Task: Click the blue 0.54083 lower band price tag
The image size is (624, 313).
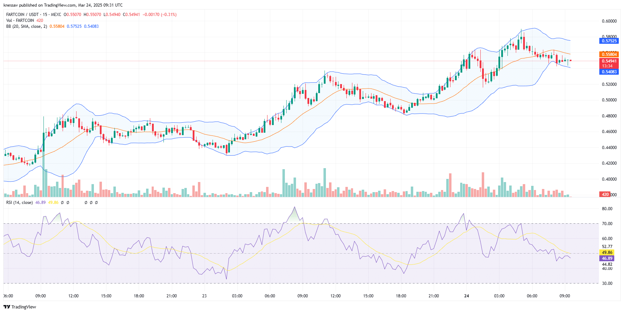Action: pyautogui.click(x=609, y=72)
